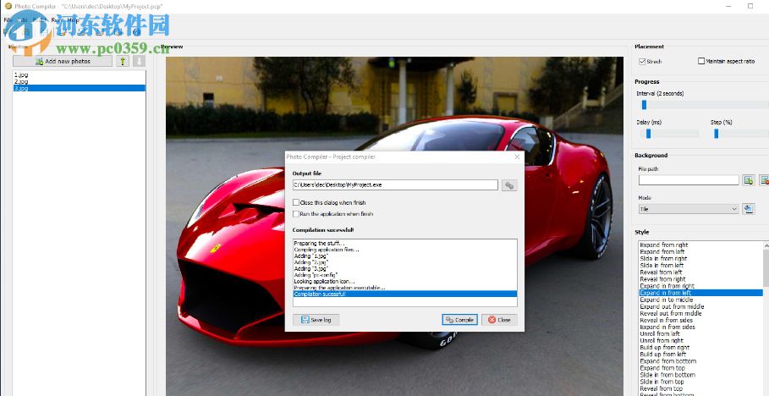Select Unroll from right style

coord(662,340)
